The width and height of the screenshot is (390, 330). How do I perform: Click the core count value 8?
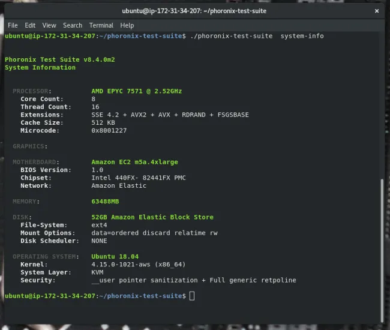93,99
